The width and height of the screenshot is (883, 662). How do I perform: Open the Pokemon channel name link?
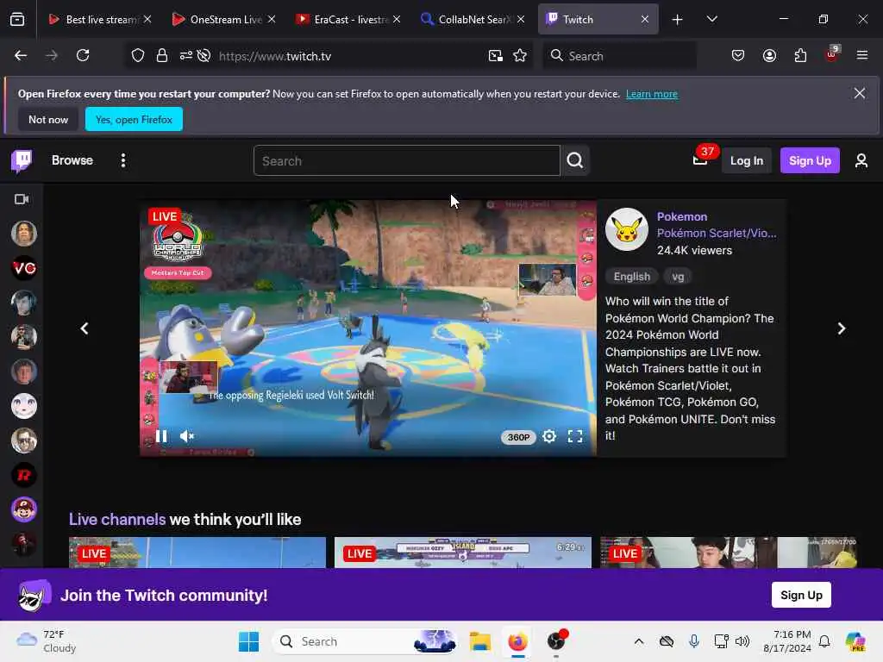pyautogui.click(x=682, y=216)
